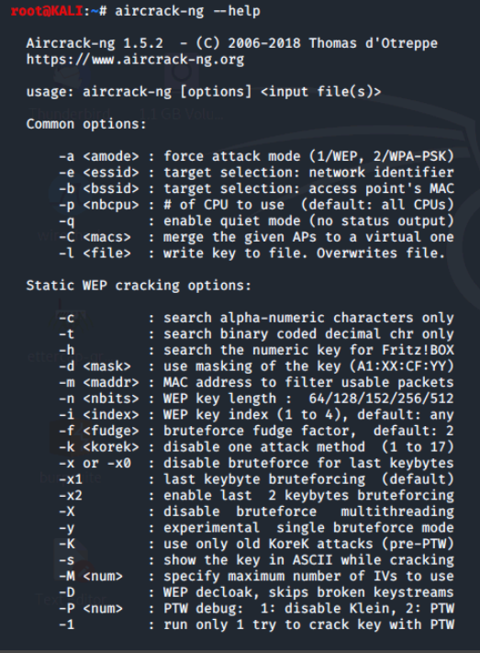
Task: Click the https://www.aircrack-ng.org URL
Action: click(135, 60)
